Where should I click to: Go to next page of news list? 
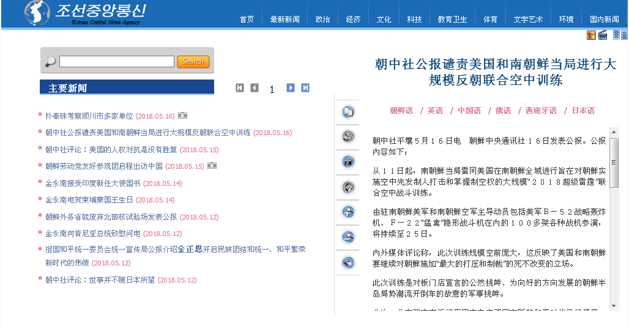click(x=291, y=88)
